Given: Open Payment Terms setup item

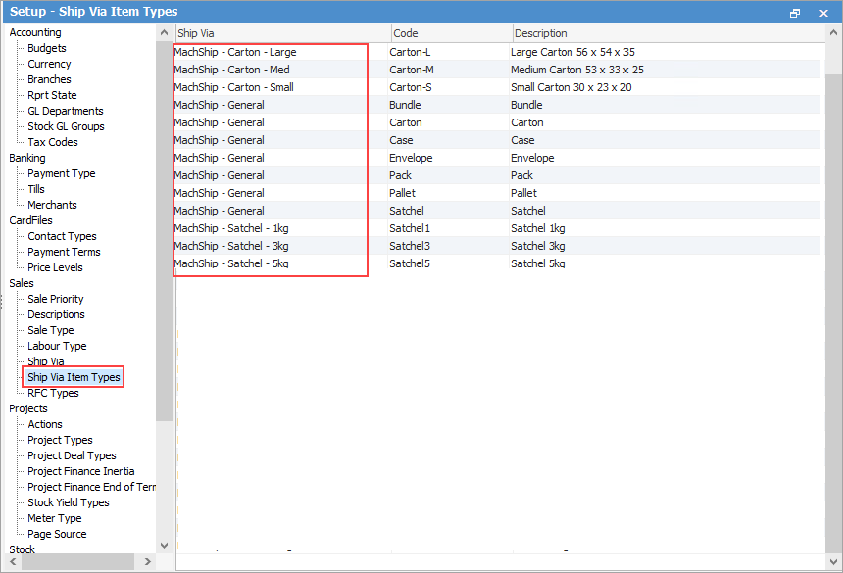Looking at the screenshot, I should coord(64,252).
